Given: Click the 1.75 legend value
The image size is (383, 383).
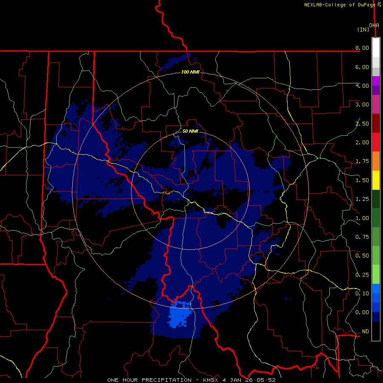Looking at the screenshot, I should (362, 161).
